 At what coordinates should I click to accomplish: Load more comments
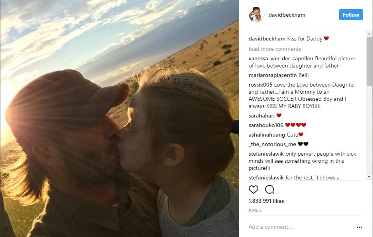(x=275, y=49)
